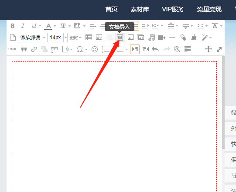This screenshot has width=236, height=192.
Task: Toggle underline formatting
Action: point(34,26)
